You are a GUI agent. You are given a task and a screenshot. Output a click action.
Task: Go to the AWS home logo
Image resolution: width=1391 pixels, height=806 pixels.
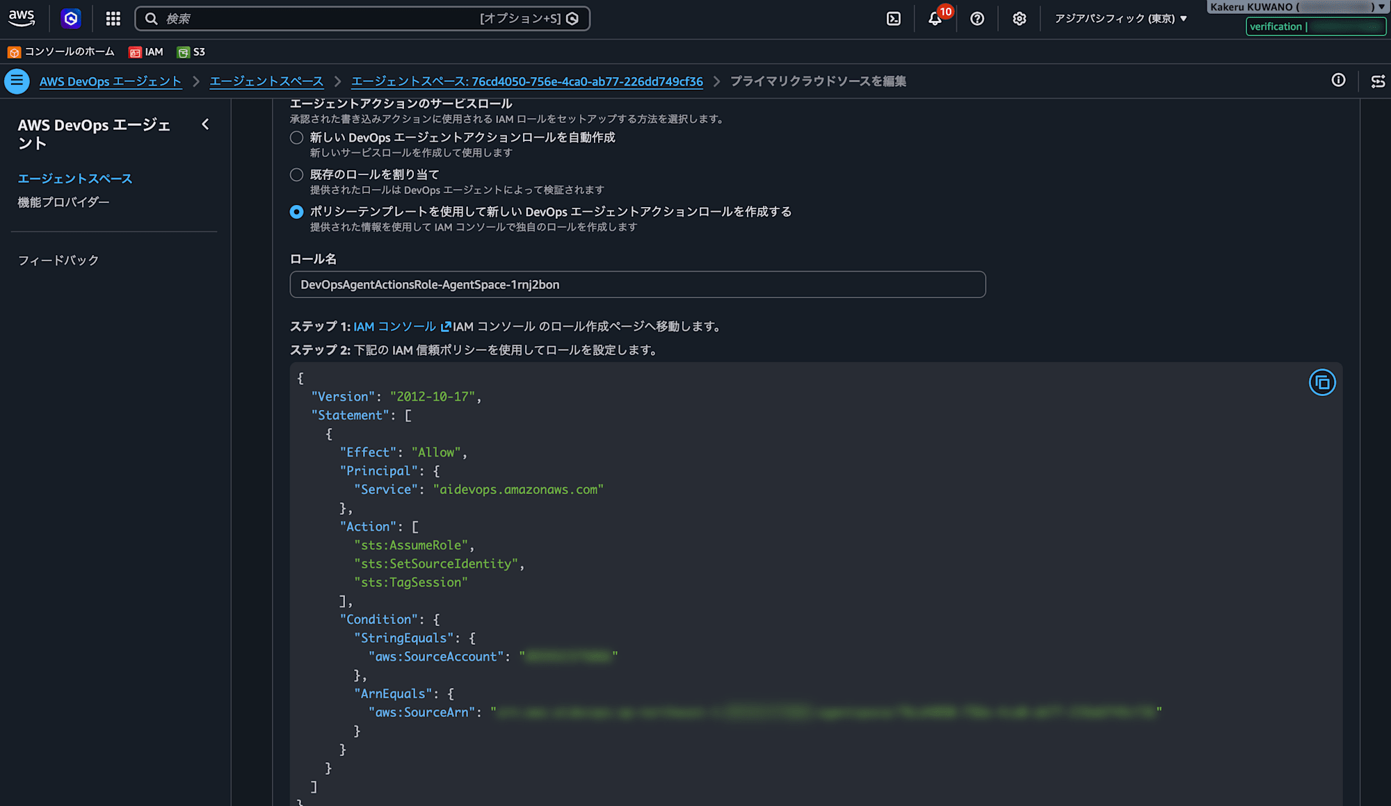22,19
